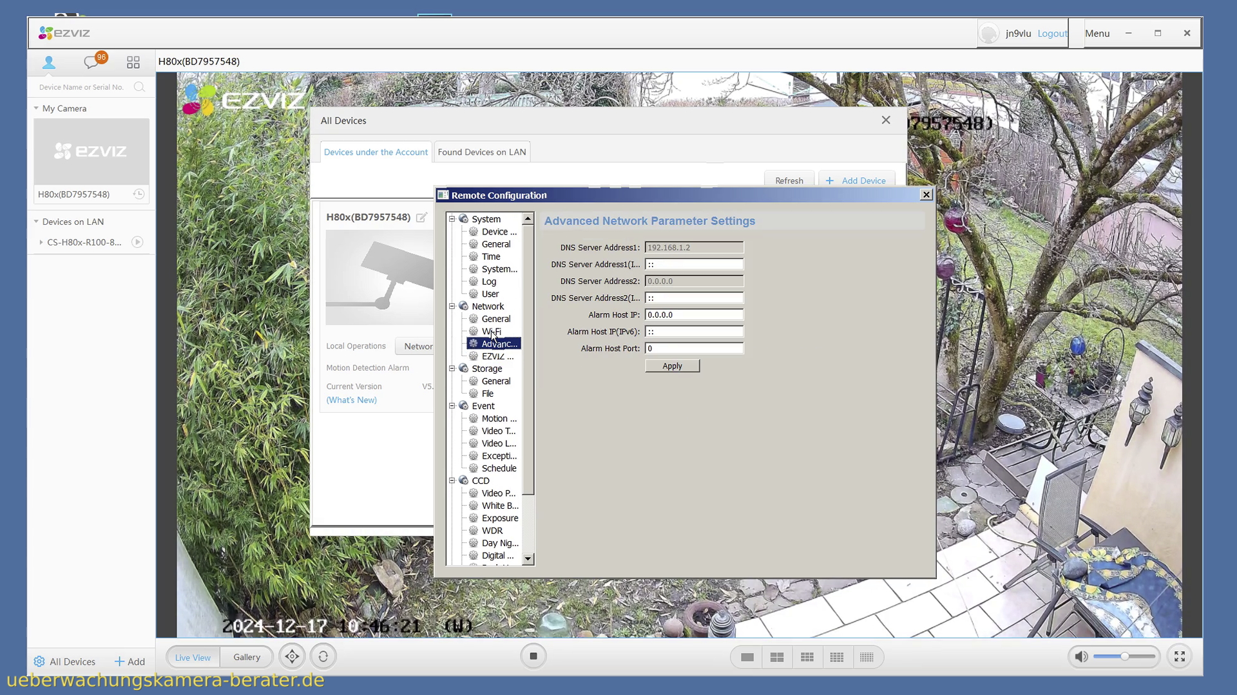This screenshot has width=1237, height=695.
Task: Collapse the Storage tree node
Action: (x=452, y=368)
